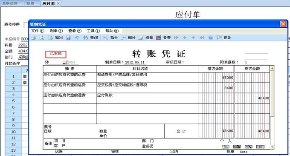
Task: Open 制单(E) menu
Action: tap(56, 31)
